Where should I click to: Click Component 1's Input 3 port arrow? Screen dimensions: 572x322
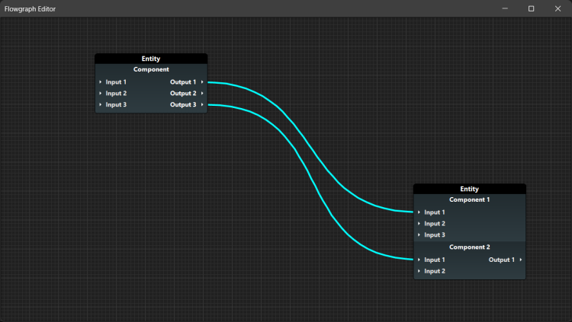pos(419,235)
